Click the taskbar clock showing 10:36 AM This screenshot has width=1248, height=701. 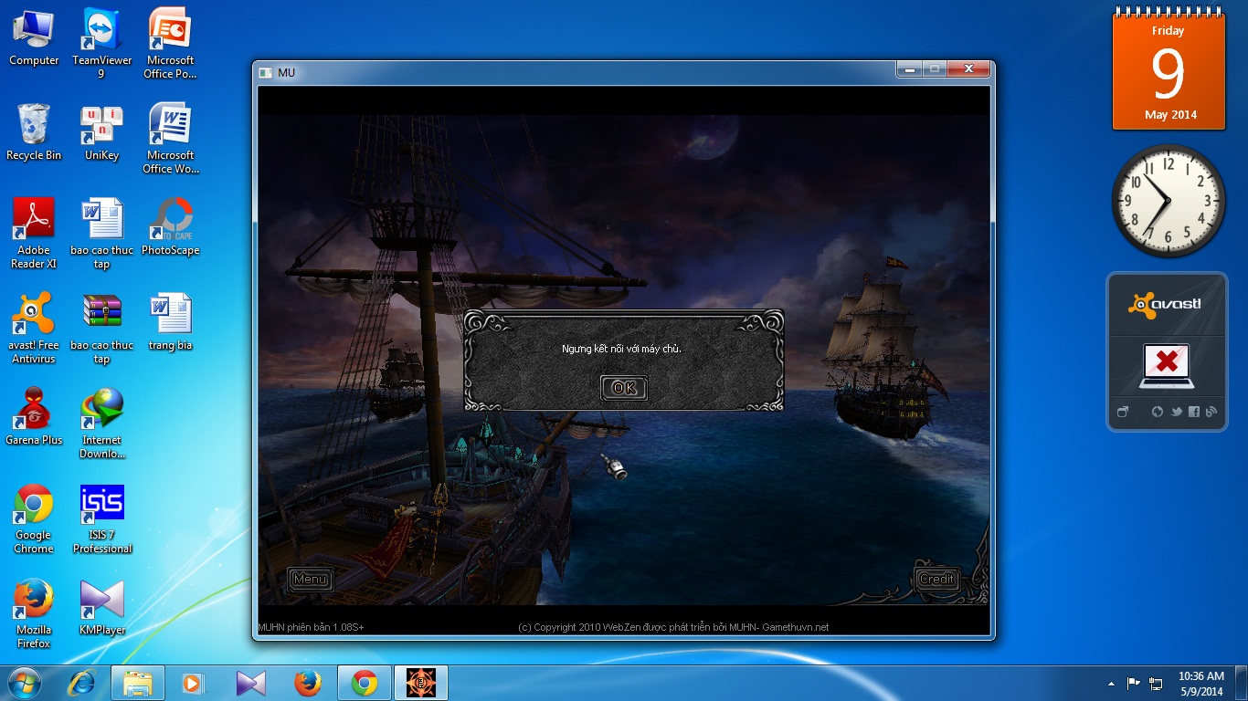1201,684
